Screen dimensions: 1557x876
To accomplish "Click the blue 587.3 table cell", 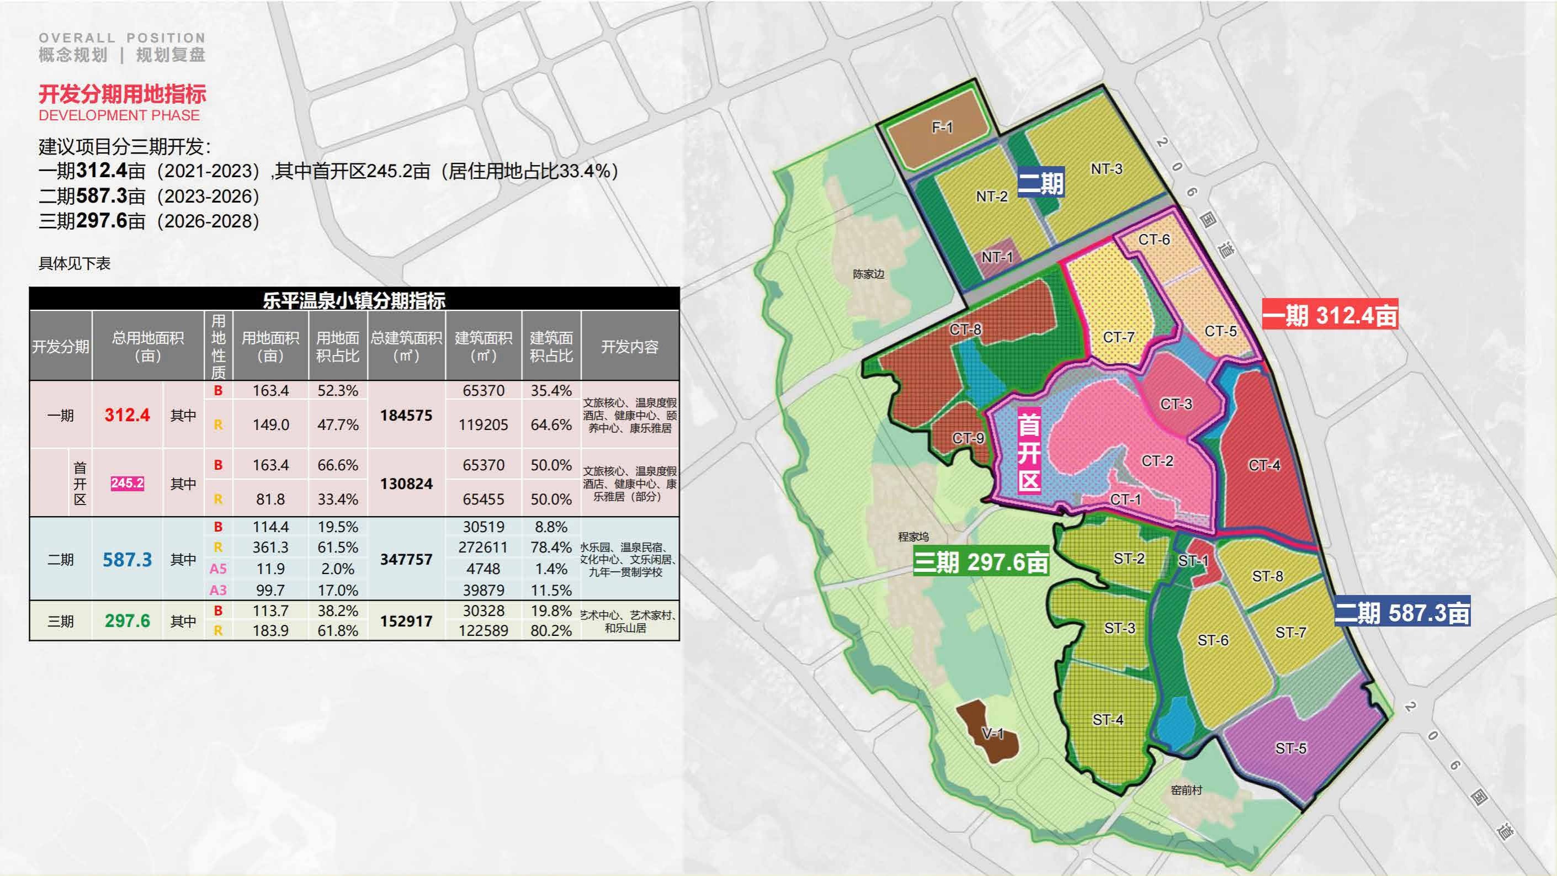I will pyautogui.click(x=127, y=559).
